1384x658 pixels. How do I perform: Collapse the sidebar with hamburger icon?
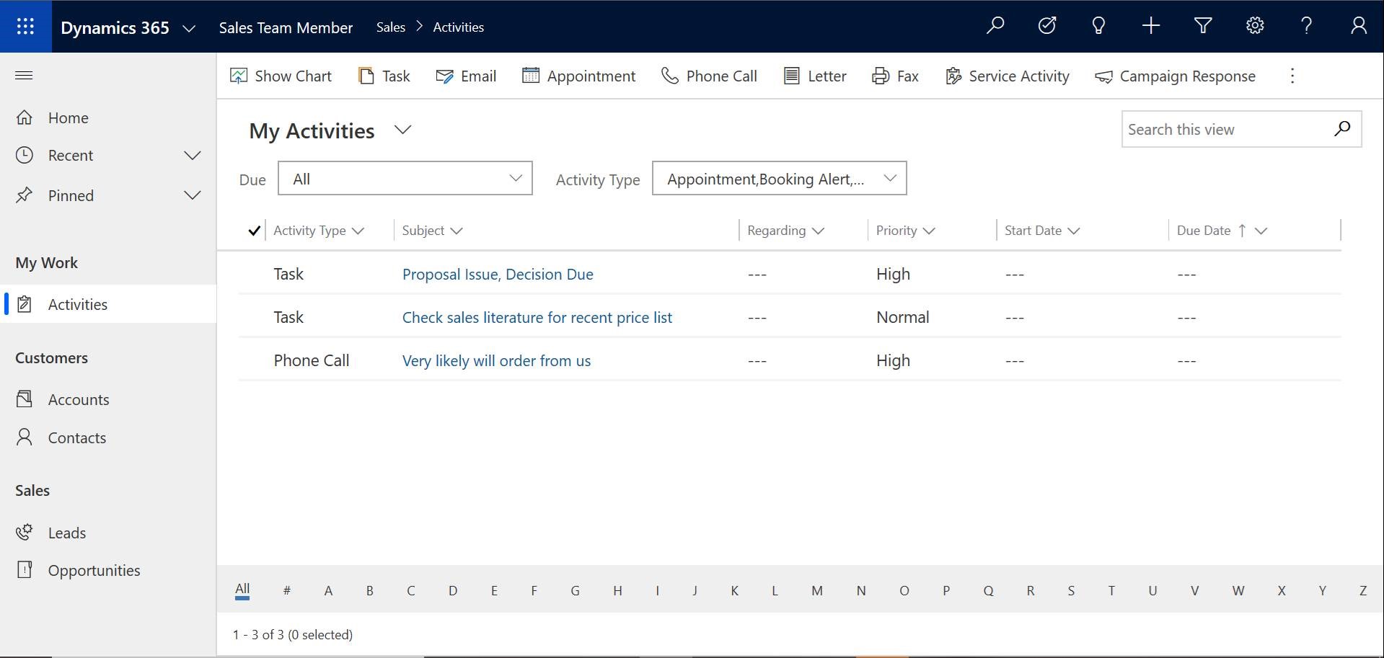click(x=24, y=76)
